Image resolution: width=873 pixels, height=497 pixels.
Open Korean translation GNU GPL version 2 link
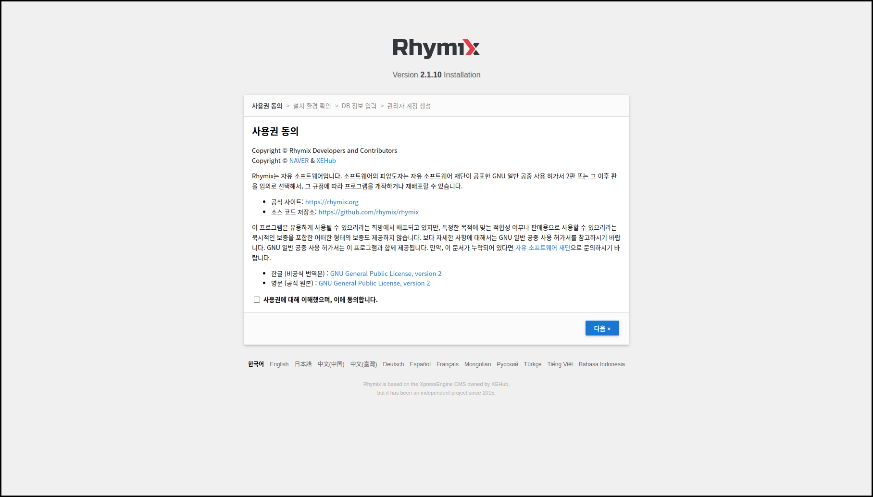click(386, 274)
